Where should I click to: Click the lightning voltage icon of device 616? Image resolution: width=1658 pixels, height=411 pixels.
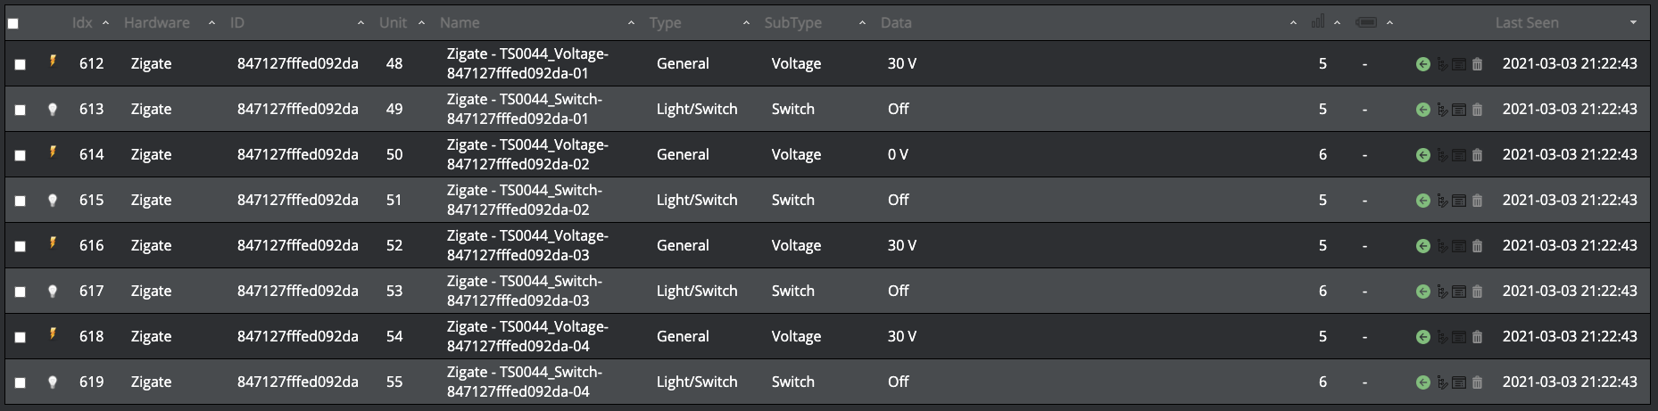[53, 243]
